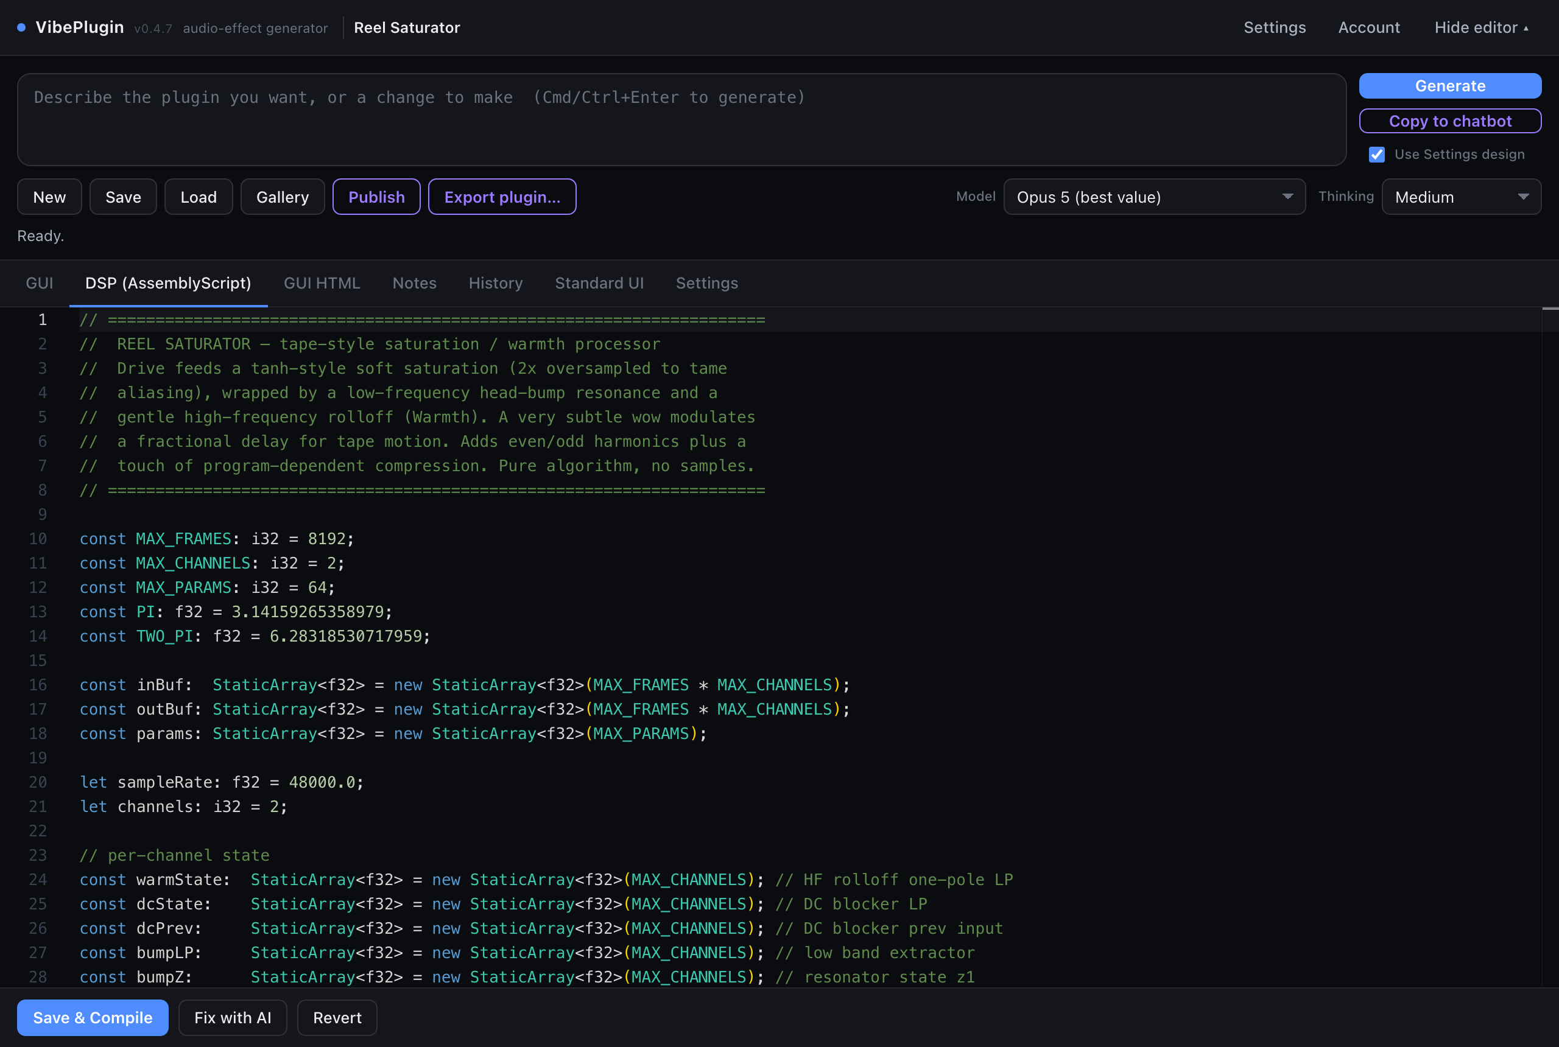Create a new plugin with New
This screenshot has width=1559, height=1047.
(49, 197)
